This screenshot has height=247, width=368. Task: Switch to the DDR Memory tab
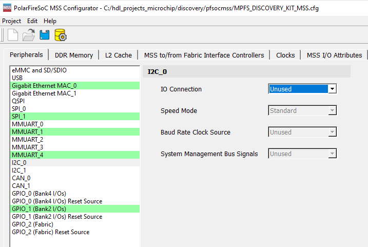tap(74, 55)
